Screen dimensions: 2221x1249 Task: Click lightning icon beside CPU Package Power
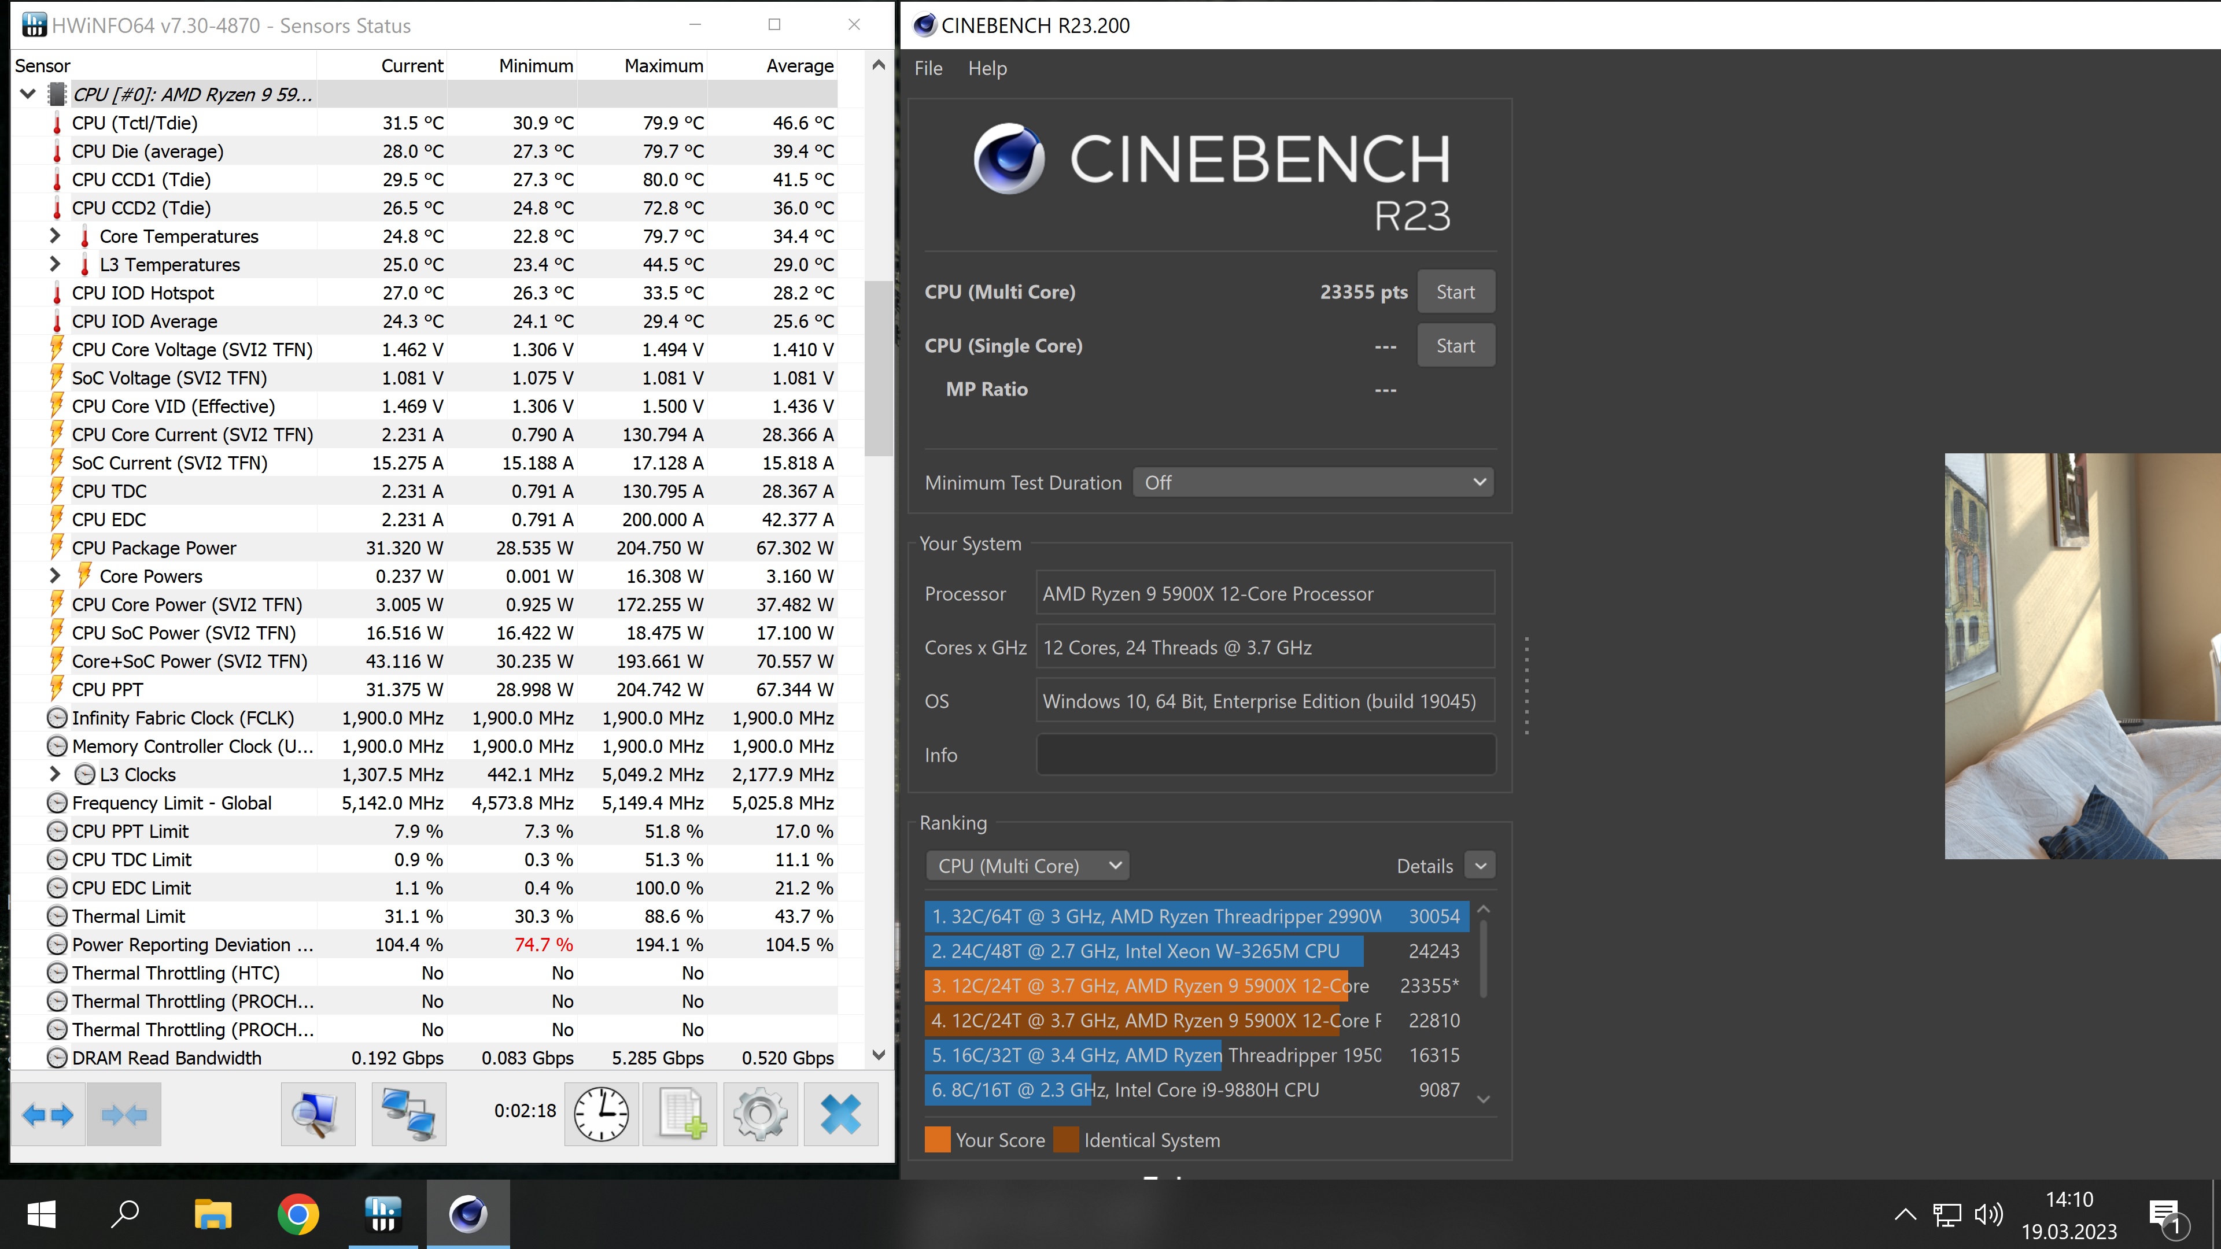tap(57, 548)
